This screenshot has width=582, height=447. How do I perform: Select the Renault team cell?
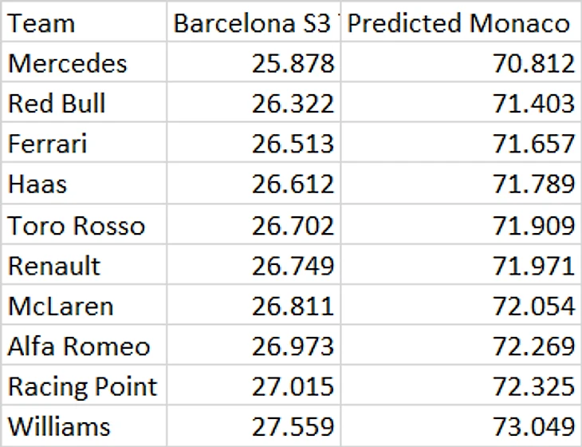click(84, 266)
